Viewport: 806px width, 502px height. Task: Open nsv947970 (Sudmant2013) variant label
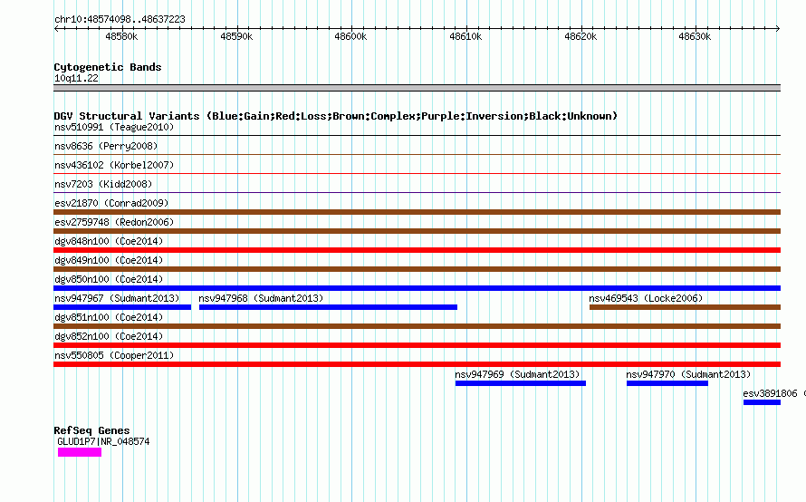688,374
